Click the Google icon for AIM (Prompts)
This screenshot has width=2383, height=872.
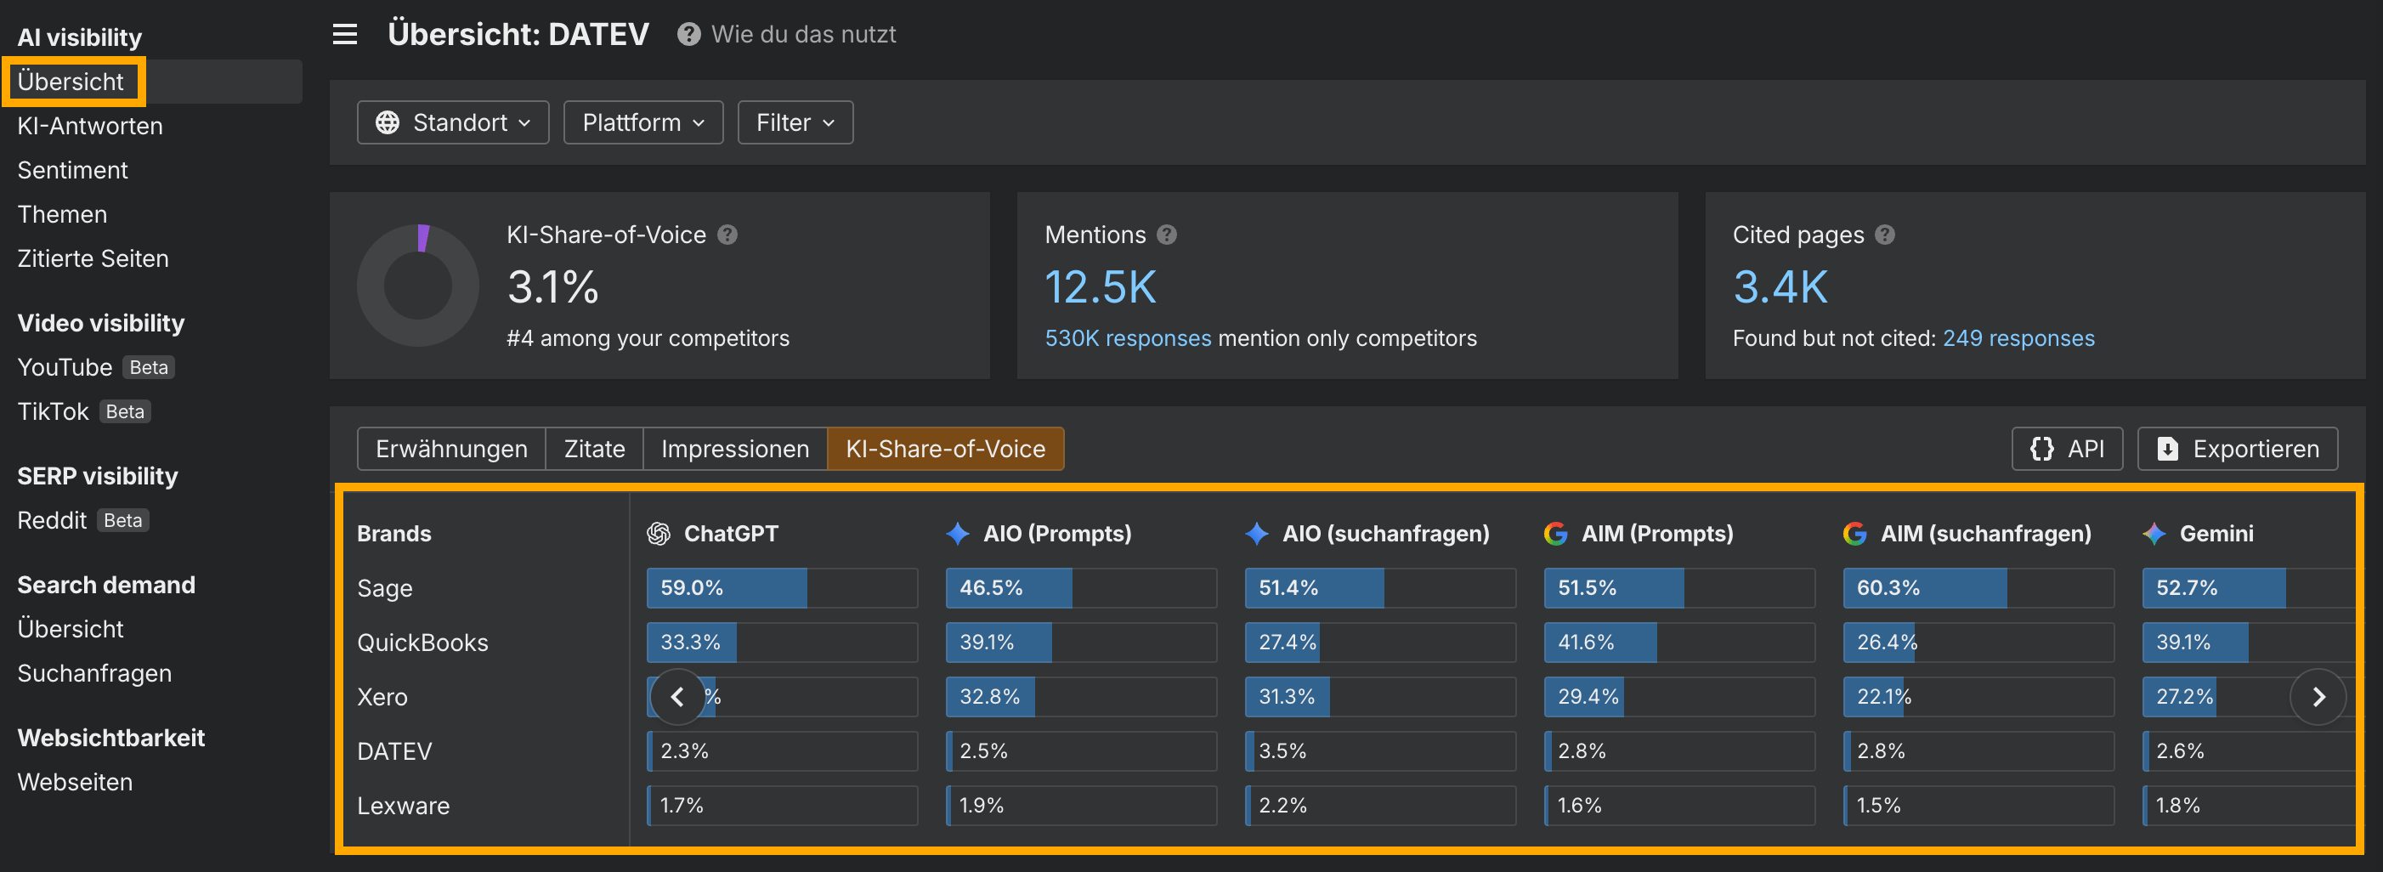(1556, 534)
